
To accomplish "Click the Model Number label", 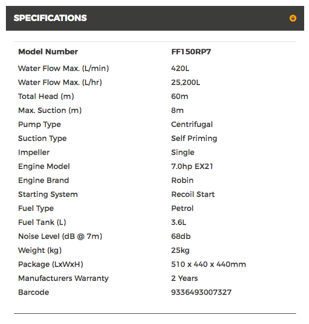I will pyautogui.click(x=48, y=52).
